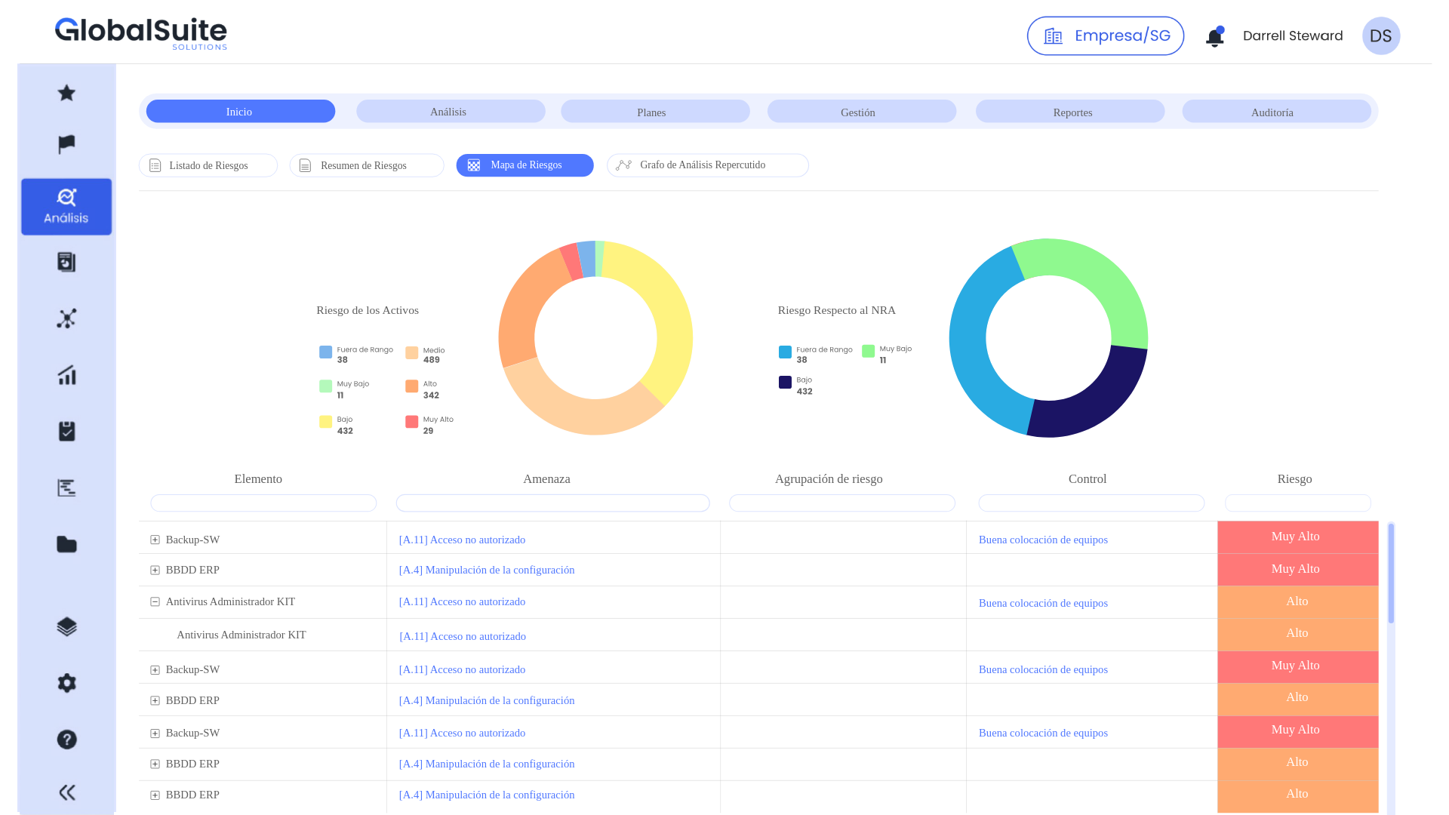Select the clipboard checklist icon in the sidebar
The image size is (1449, 815).
point(66,431)
